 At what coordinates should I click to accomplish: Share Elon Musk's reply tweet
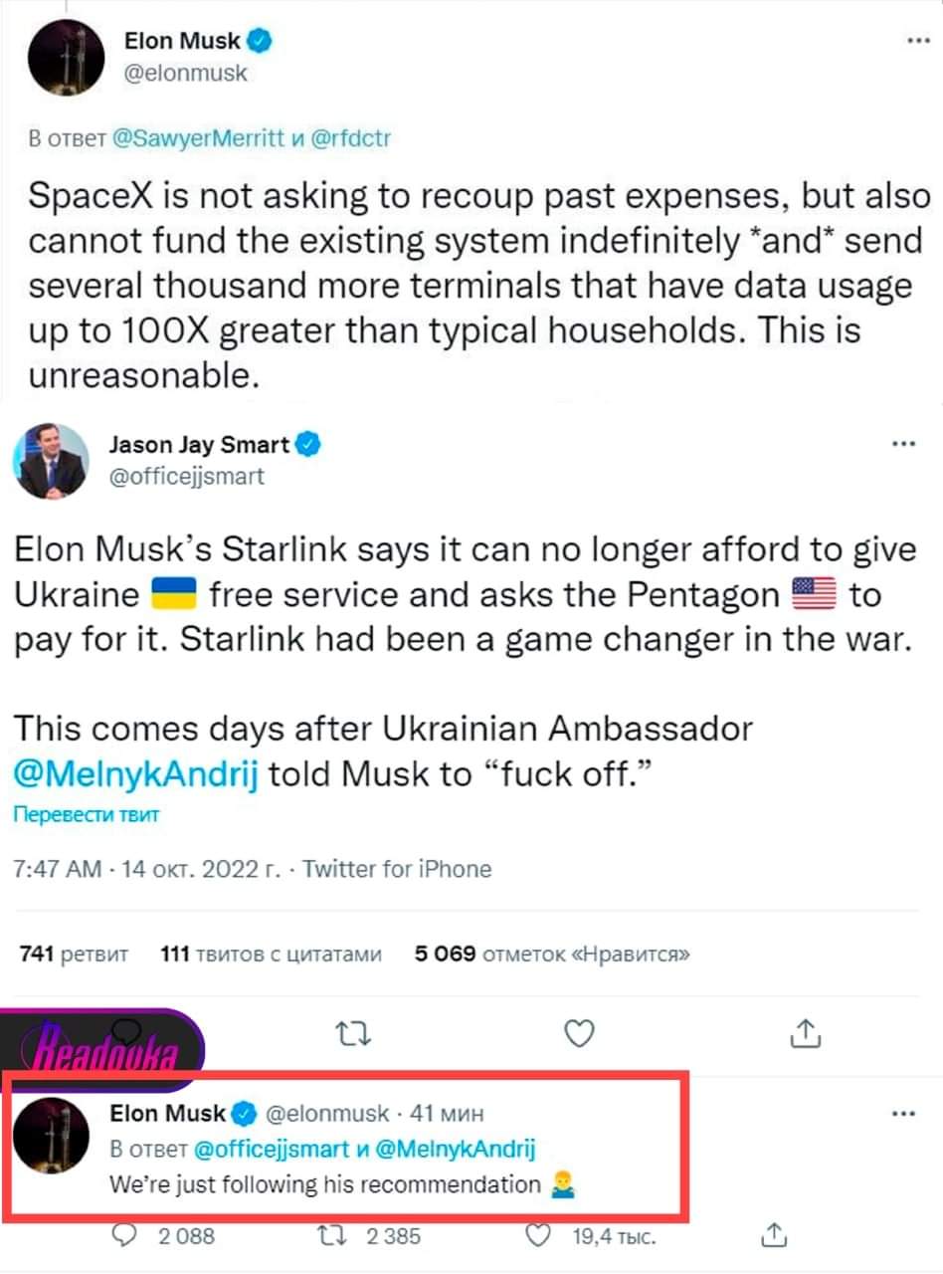773,1235
